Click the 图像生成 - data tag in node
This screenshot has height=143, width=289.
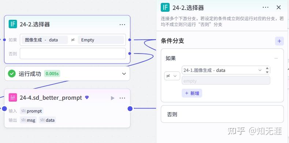[x=45, y=40]
